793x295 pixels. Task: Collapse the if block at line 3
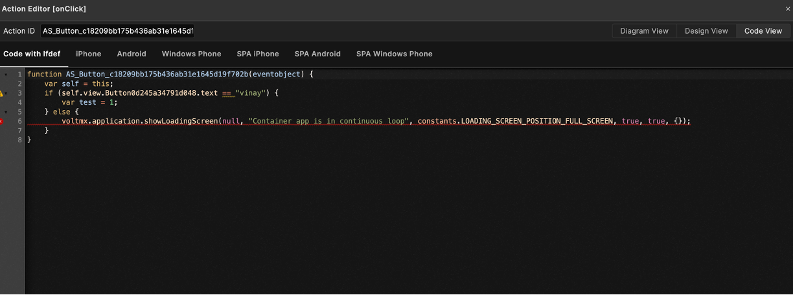[x=7, y=93]
